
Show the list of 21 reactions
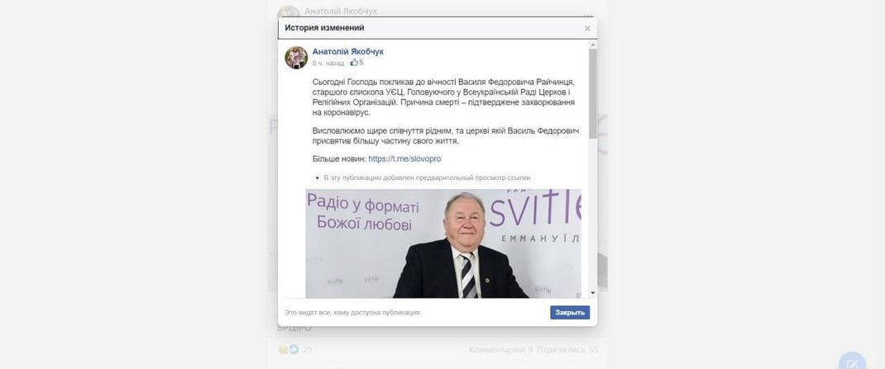click(308, 350)
